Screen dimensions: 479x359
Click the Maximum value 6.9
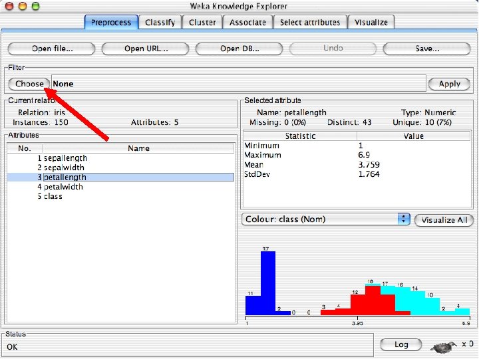364,155
